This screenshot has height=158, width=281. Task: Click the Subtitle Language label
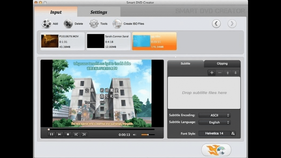point(182,122)
